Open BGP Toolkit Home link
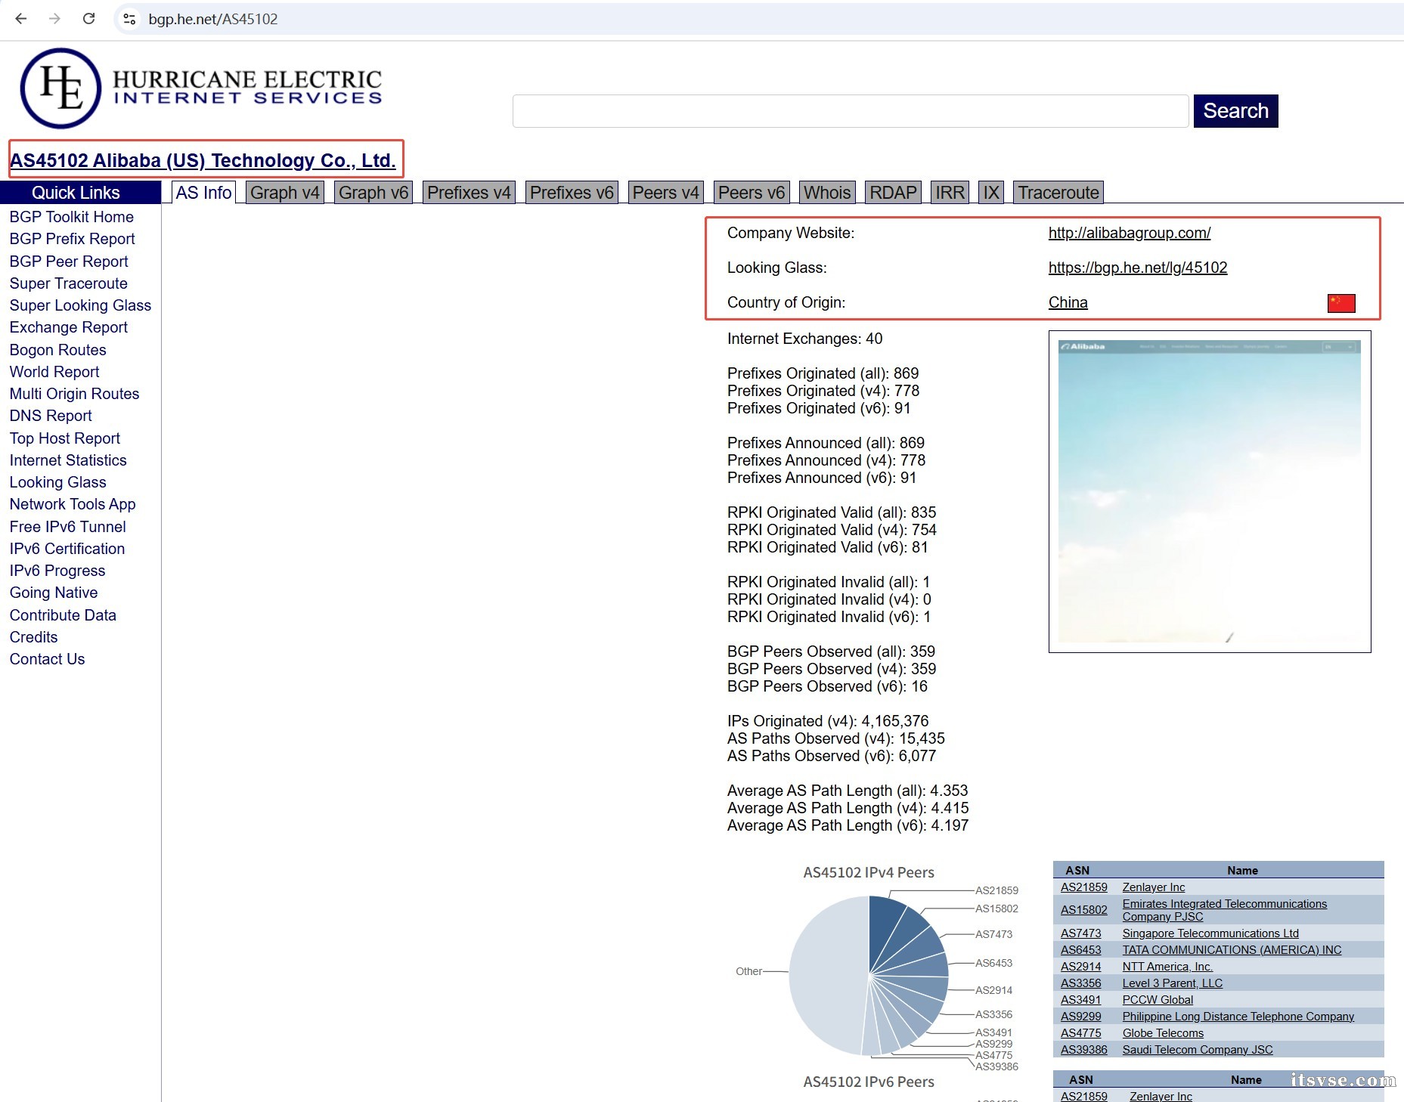The height and width of the screenshot is (1102, 1404). [72, 217]
